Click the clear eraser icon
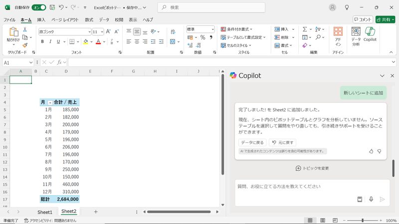 click(305, 45)
